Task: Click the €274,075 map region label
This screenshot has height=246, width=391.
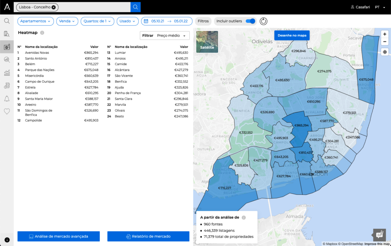Action: (x=324, y=71)
